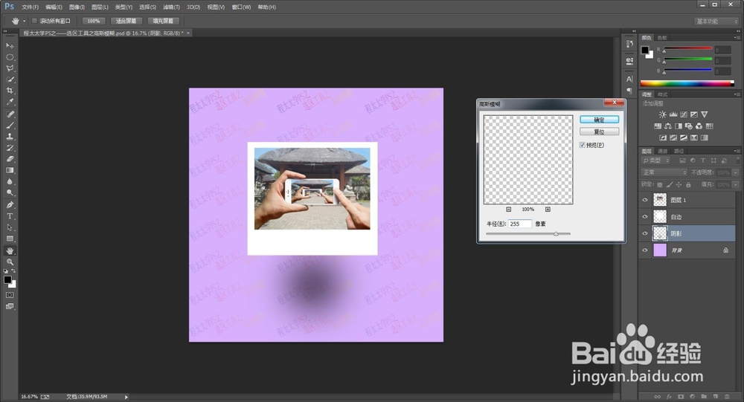Select the Pen tool
Viewport: 744px width, 402px height.
tap(10, 205)
